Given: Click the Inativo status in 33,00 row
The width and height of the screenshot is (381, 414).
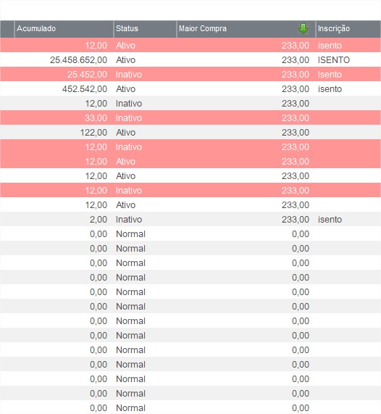Looking at the screenshot, I should (x=129, y=117).
